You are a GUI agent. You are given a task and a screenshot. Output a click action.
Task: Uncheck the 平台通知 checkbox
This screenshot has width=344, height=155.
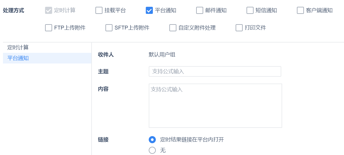tap(149, 10)
